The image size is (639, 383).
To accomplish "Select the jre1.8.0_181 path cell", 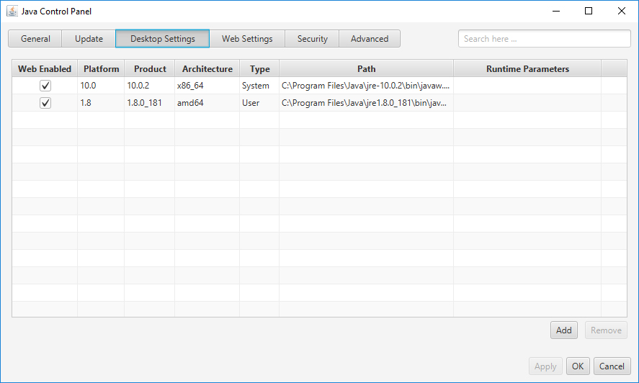I will [366, 103].
